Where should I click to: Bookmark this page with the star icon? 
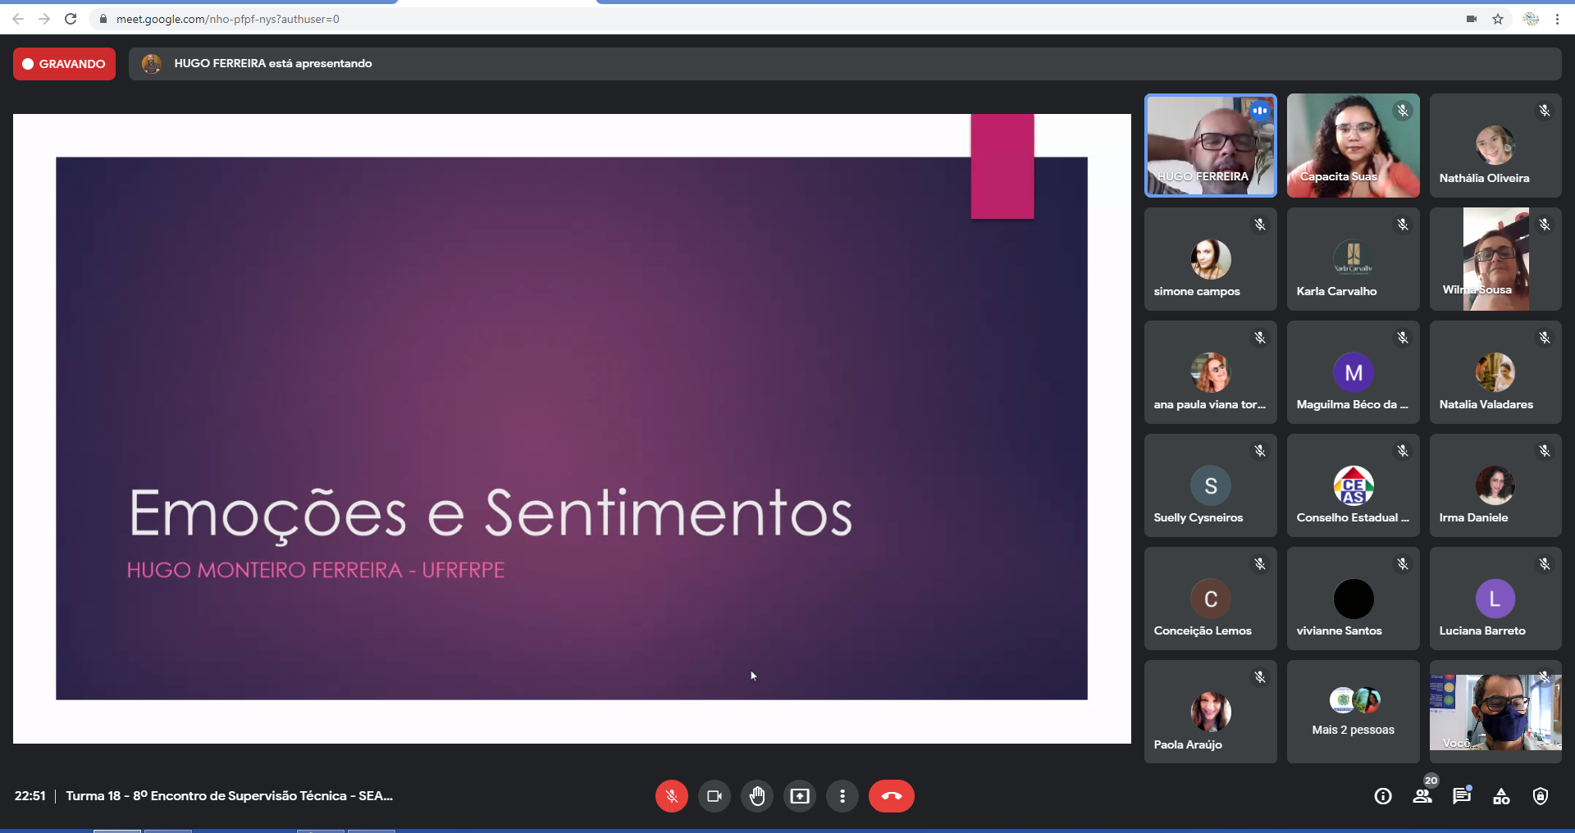[1498, 19]
